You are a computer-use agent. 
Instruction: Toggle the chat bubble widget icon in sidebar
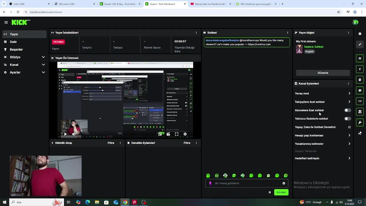pyautogui.click(x=360, y=90)
